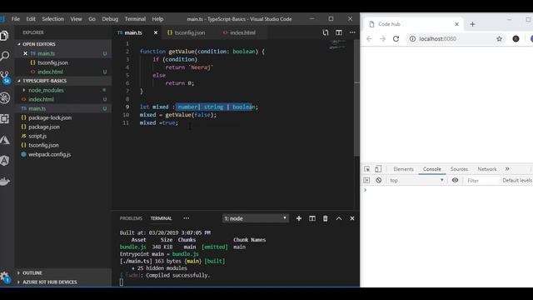Image resolution: width=533 pixels, height=300 pixels.
Task: Open the terminal selector '1: node' dropdown
Action: pos(256,218)
